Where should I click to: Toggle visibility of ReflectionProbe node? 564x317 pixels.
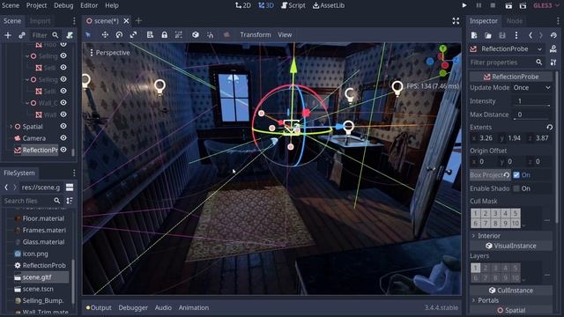click(63, 150)
